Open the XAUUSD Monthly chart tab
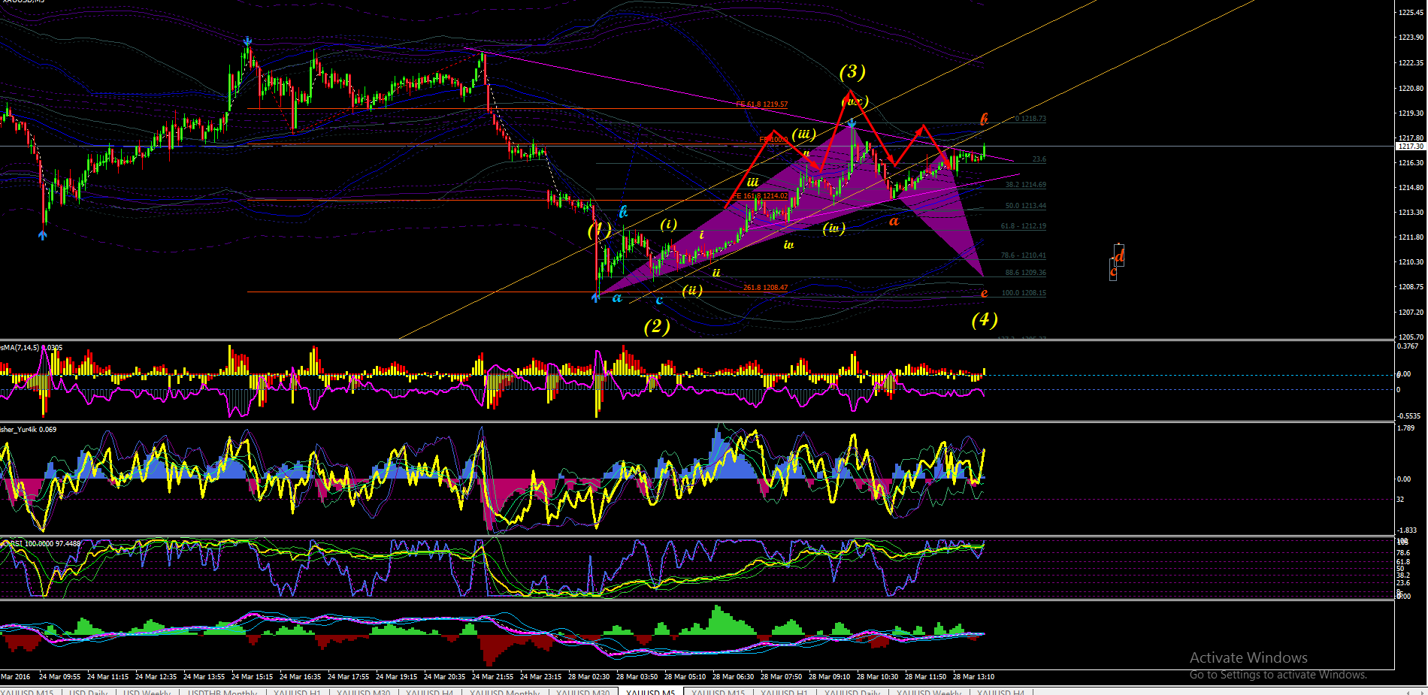Screen dimensions: 1428x695 pyautogui.click(x=504, y=692)
